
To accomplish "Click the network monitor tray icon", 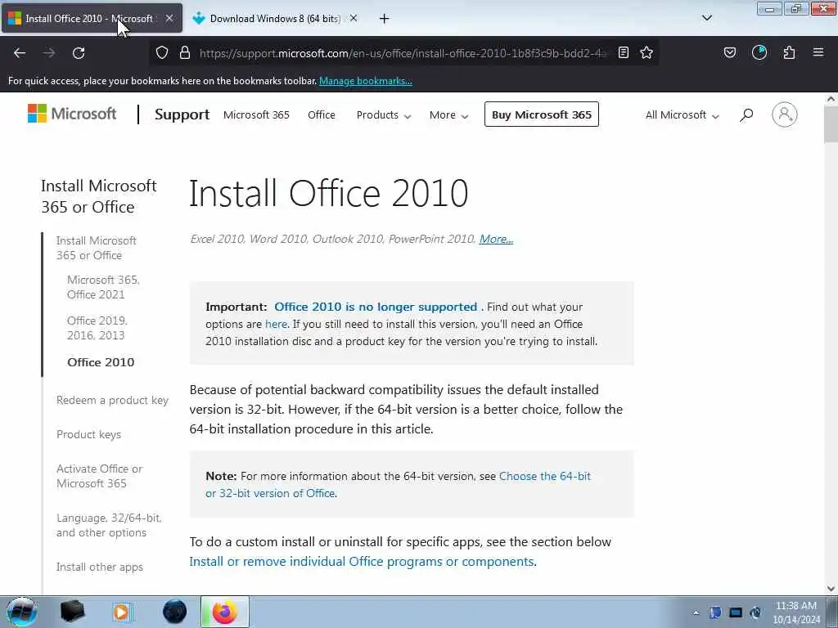I will (x=736, y=612).
